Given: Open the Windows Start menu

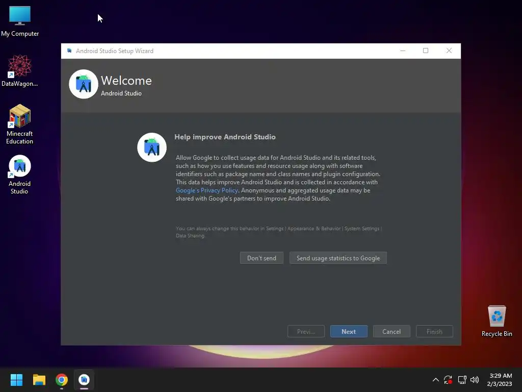Looking at the screenshot, I should (x=16, y=380).
